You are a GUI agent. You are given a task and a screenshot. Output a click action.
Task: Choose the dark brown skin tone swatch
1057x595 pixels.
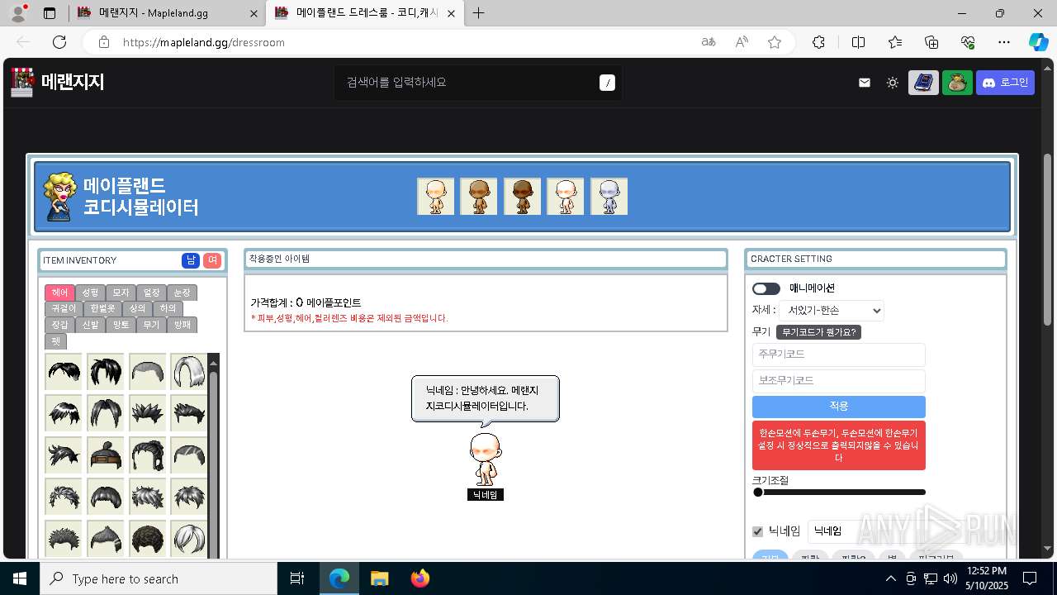coord(522,197)
